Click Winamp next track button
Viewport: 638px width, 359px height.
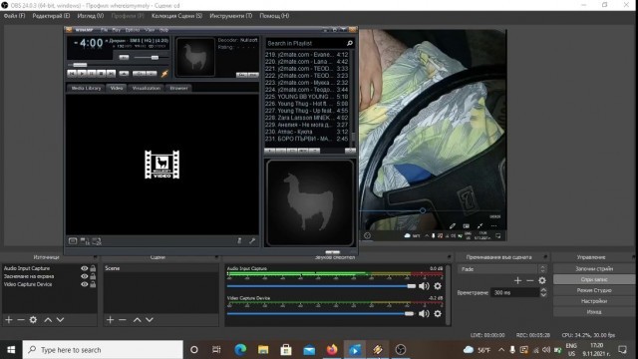pos(111,74)
